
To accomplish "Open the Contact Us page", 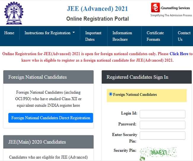I will 184,36.
